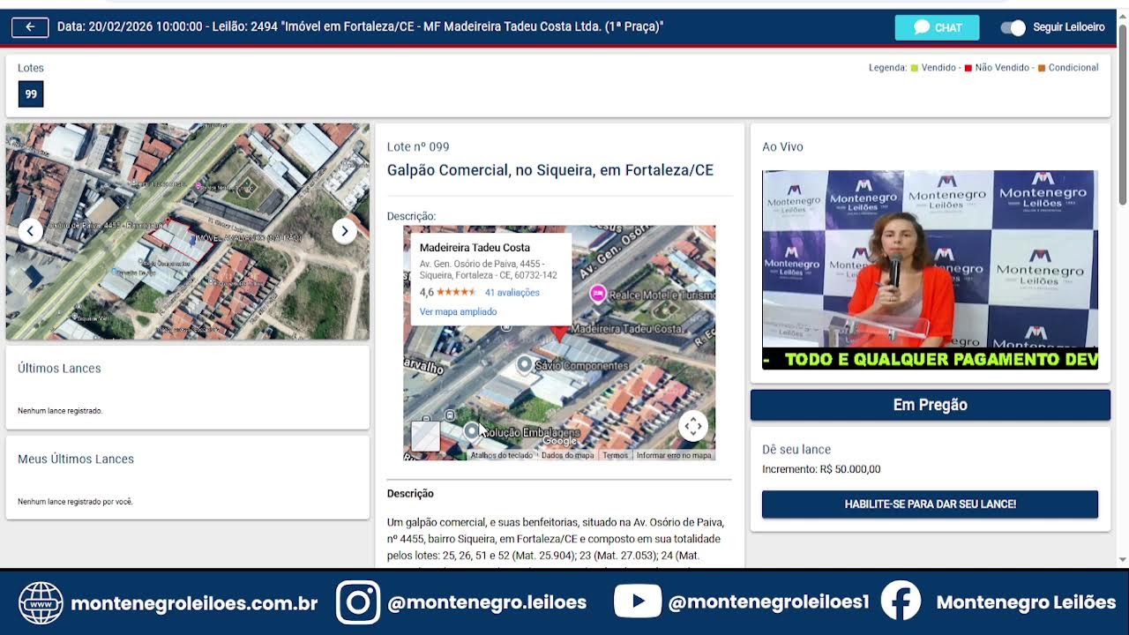Show previous property photo
This screenshot has width=1129, height=635.
[x=30, y=231]
